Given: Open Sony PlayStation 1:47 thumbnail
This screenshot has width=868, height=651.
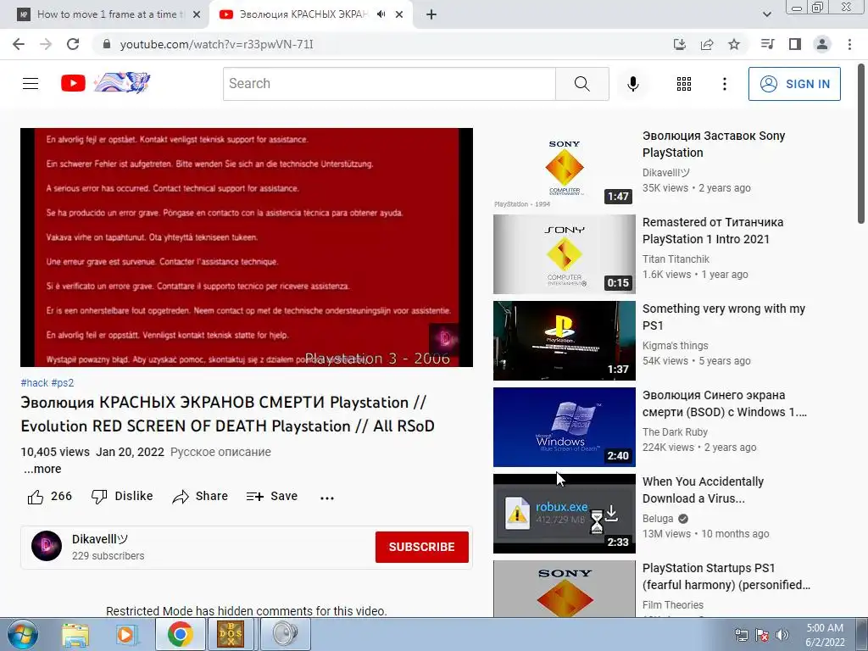Looking at the screenshot, I should [x=564, y=168].
